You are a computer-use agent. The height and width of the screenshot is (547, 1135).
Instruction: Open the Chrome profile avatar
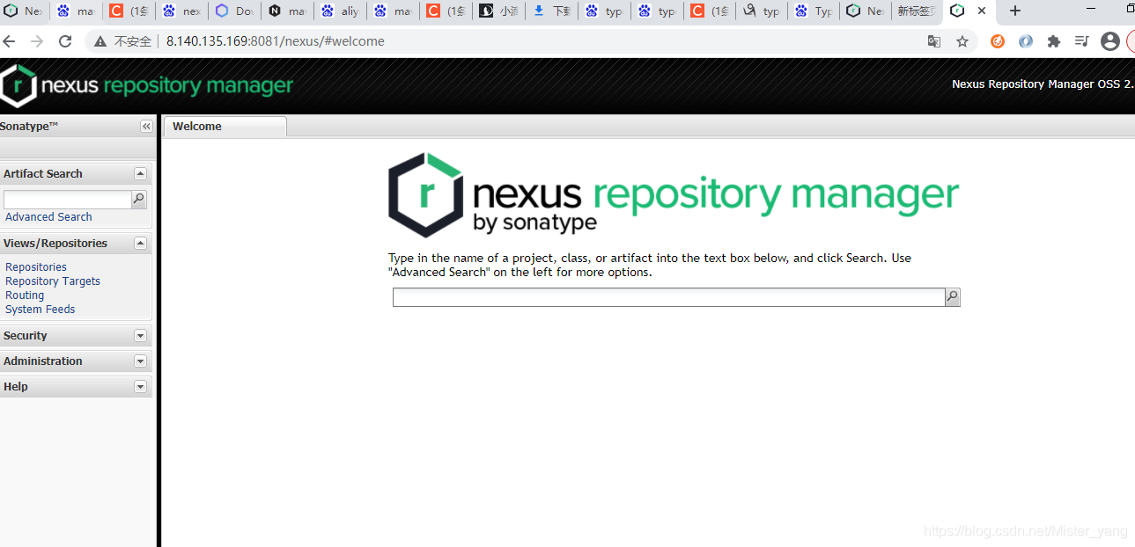click(x=1110, y=41)
